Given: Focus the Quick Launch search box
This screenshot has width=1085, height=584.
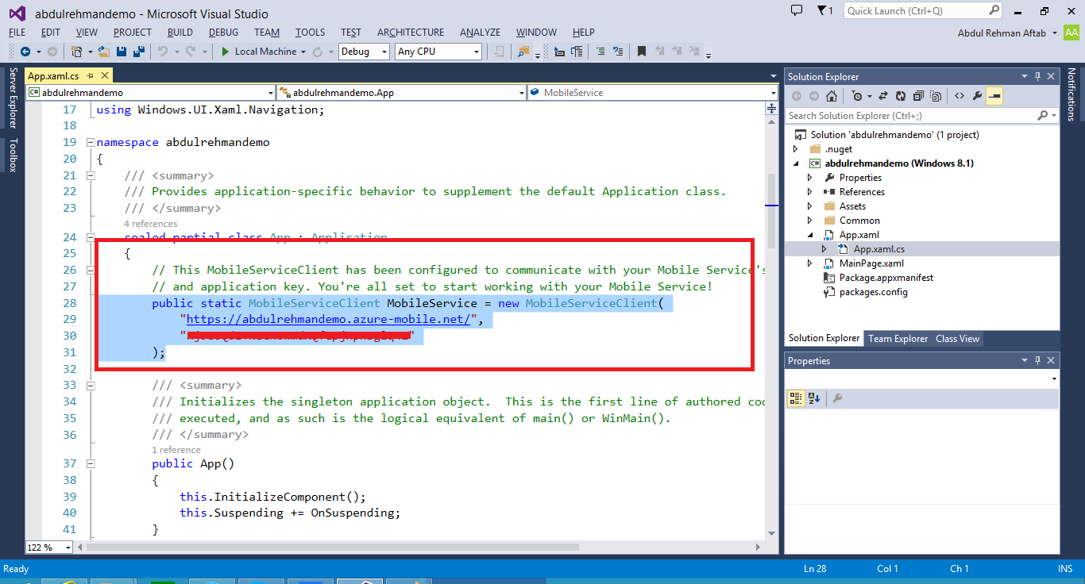Looking at the screenshot, I should (923, 11).
